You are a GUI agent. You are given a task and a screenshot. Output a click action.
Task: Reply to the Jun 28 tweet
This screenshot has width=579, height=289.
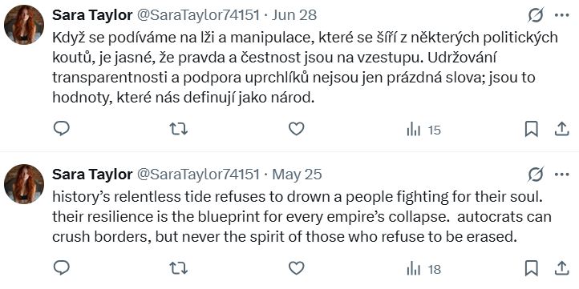tap(62, 129)
